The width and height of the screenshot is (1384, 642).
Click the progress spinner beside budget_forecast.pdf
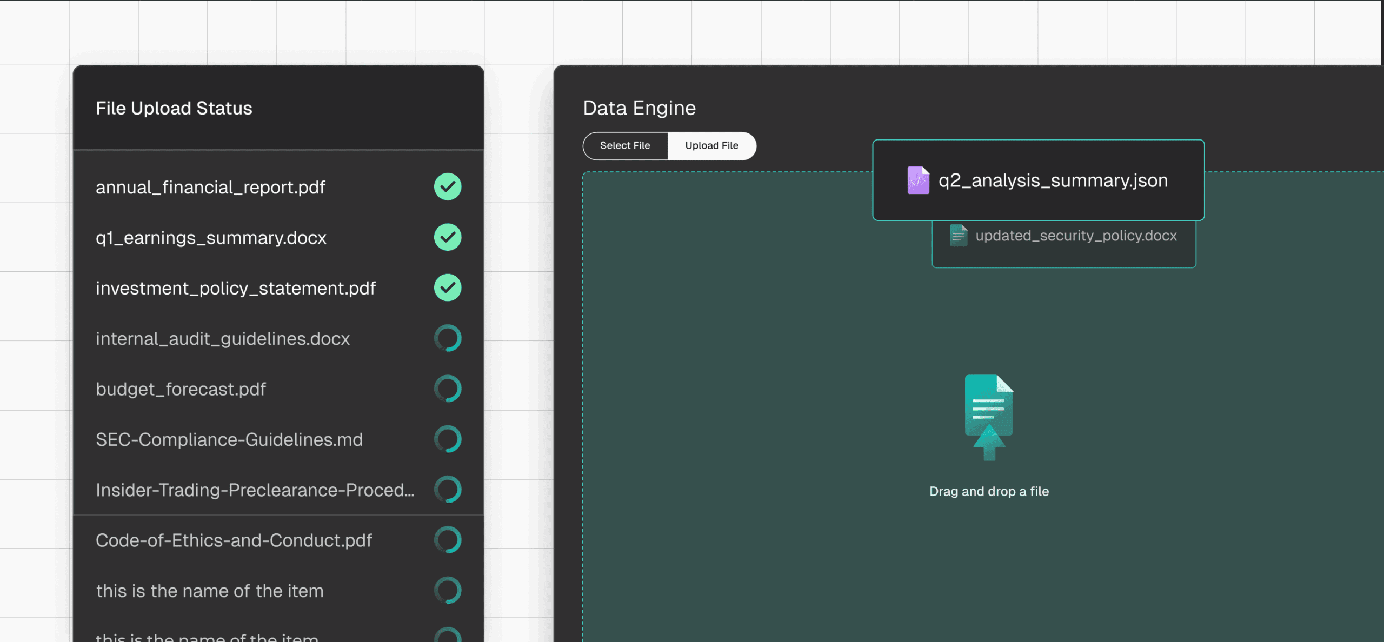tap(447, 389)
